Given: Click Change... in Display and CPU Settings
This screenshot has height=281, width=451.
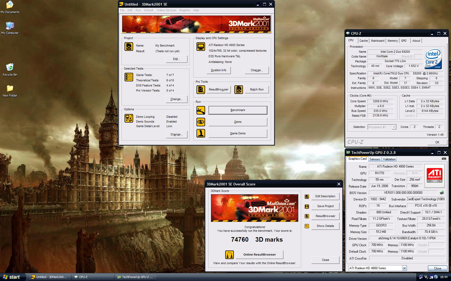Looking at the screenshot, I should pyautogui.click(x=257, y=70).
